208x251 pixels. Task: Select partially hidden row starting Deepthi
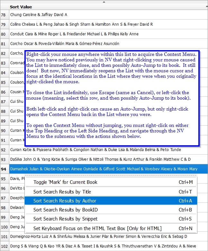tap(17, 198)
